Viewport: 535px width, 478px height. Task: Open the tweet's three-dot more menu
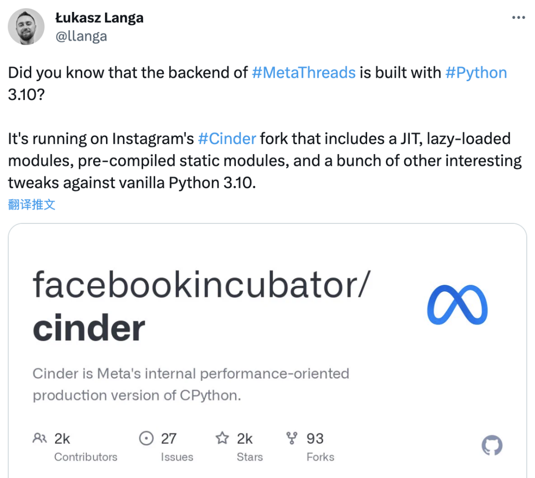click(518, 17)
